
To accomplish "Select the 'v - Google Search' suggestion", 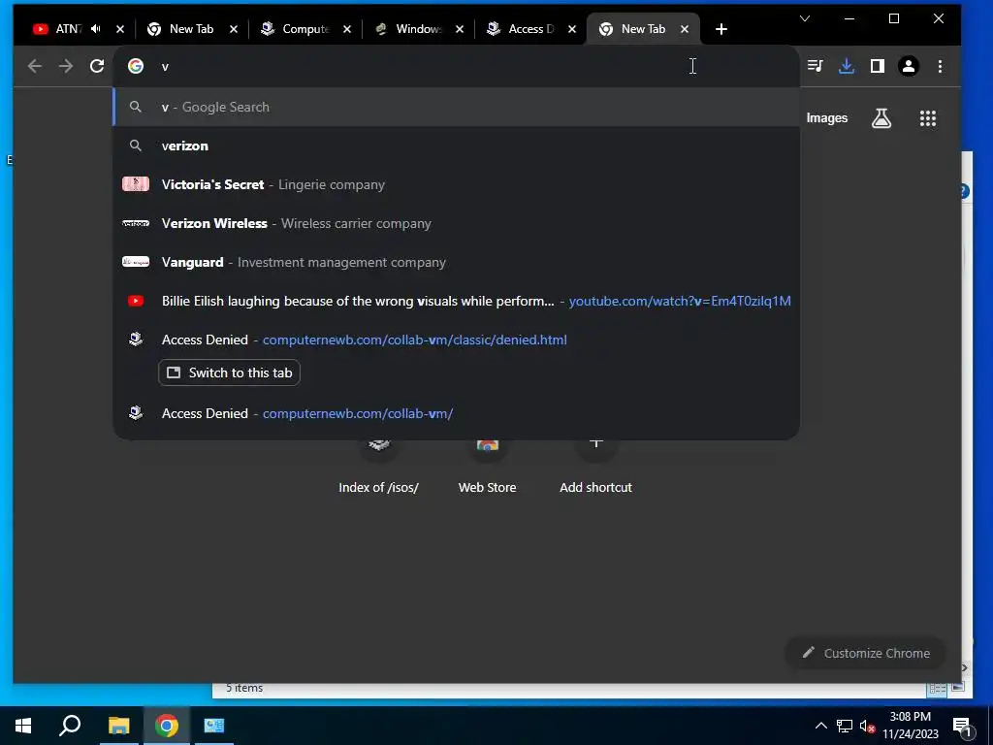I will click(x=456, y=107).
